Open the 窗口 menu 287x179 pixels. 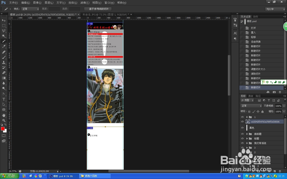tap(109, 3)
